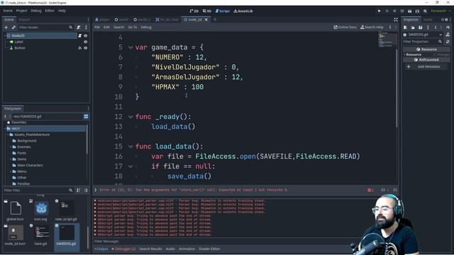Click the stop running project icon
This screenshot has height=255, width=454.
tap(394, 11)
